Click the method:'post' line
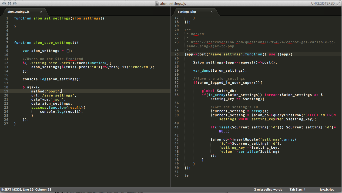This screenshot has height=193, width=342. [x=46, y=91]
